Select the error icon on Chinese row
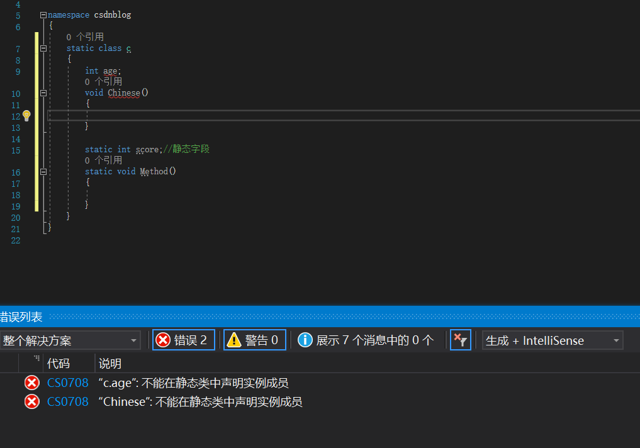Screen dimensions: 640x448 32,401
